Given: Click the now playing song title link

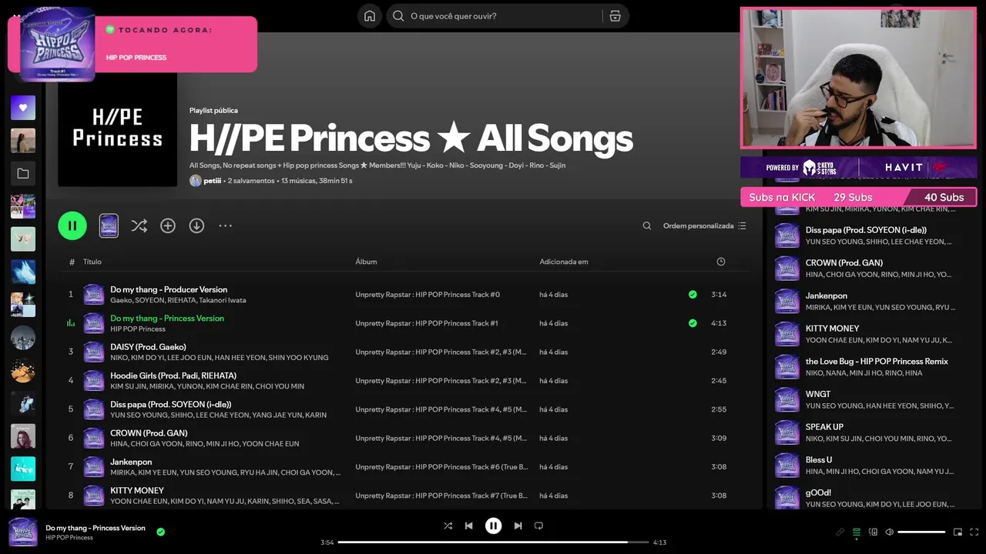Looking at the screenshot, I should coord(96,528).
